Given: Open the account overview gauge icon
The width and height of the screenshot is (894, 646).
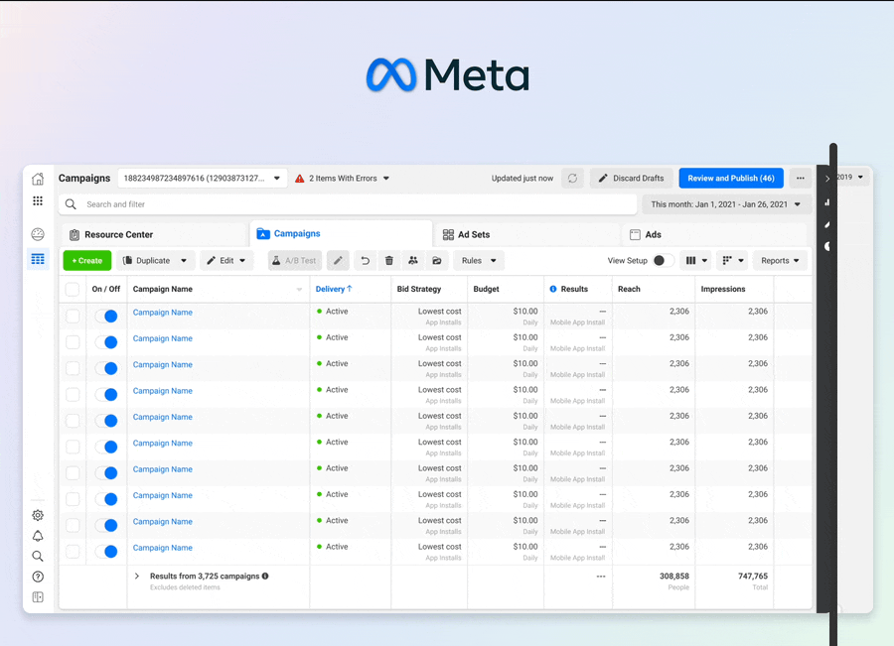Looking at the screenshot, I should click(x=38, y=234).
